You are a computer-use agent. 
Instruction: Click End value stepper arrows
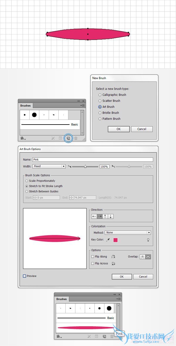point(71,198)
